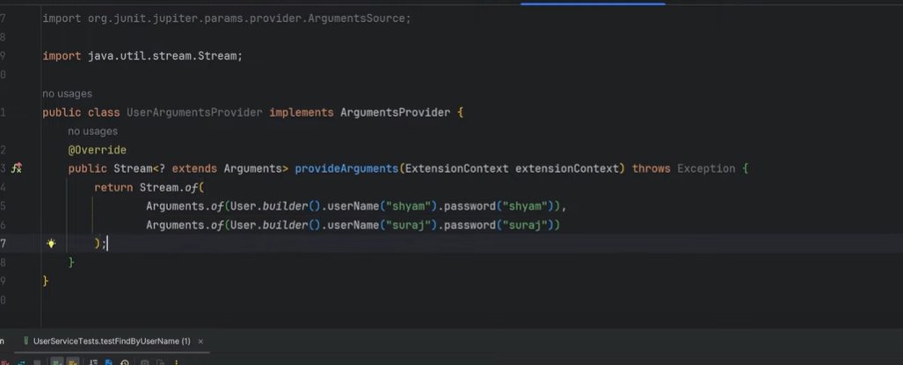Click "Stream<? extends Arguments>" return type
This screenshot has width=903, height=365.
click(200, 168)
